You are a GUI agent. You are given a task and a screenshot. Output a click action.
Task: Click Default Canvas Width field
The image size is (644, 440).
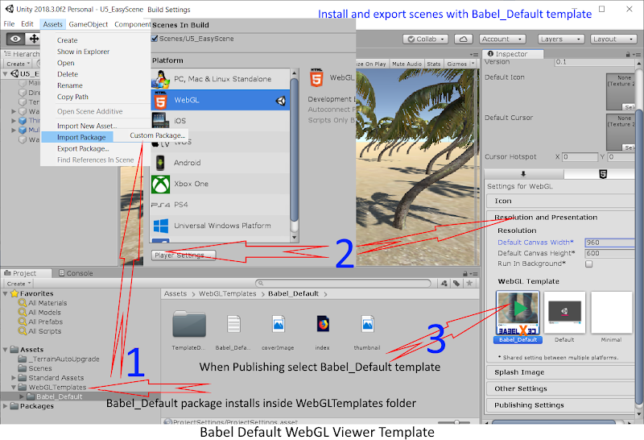(x=610, y=243)
